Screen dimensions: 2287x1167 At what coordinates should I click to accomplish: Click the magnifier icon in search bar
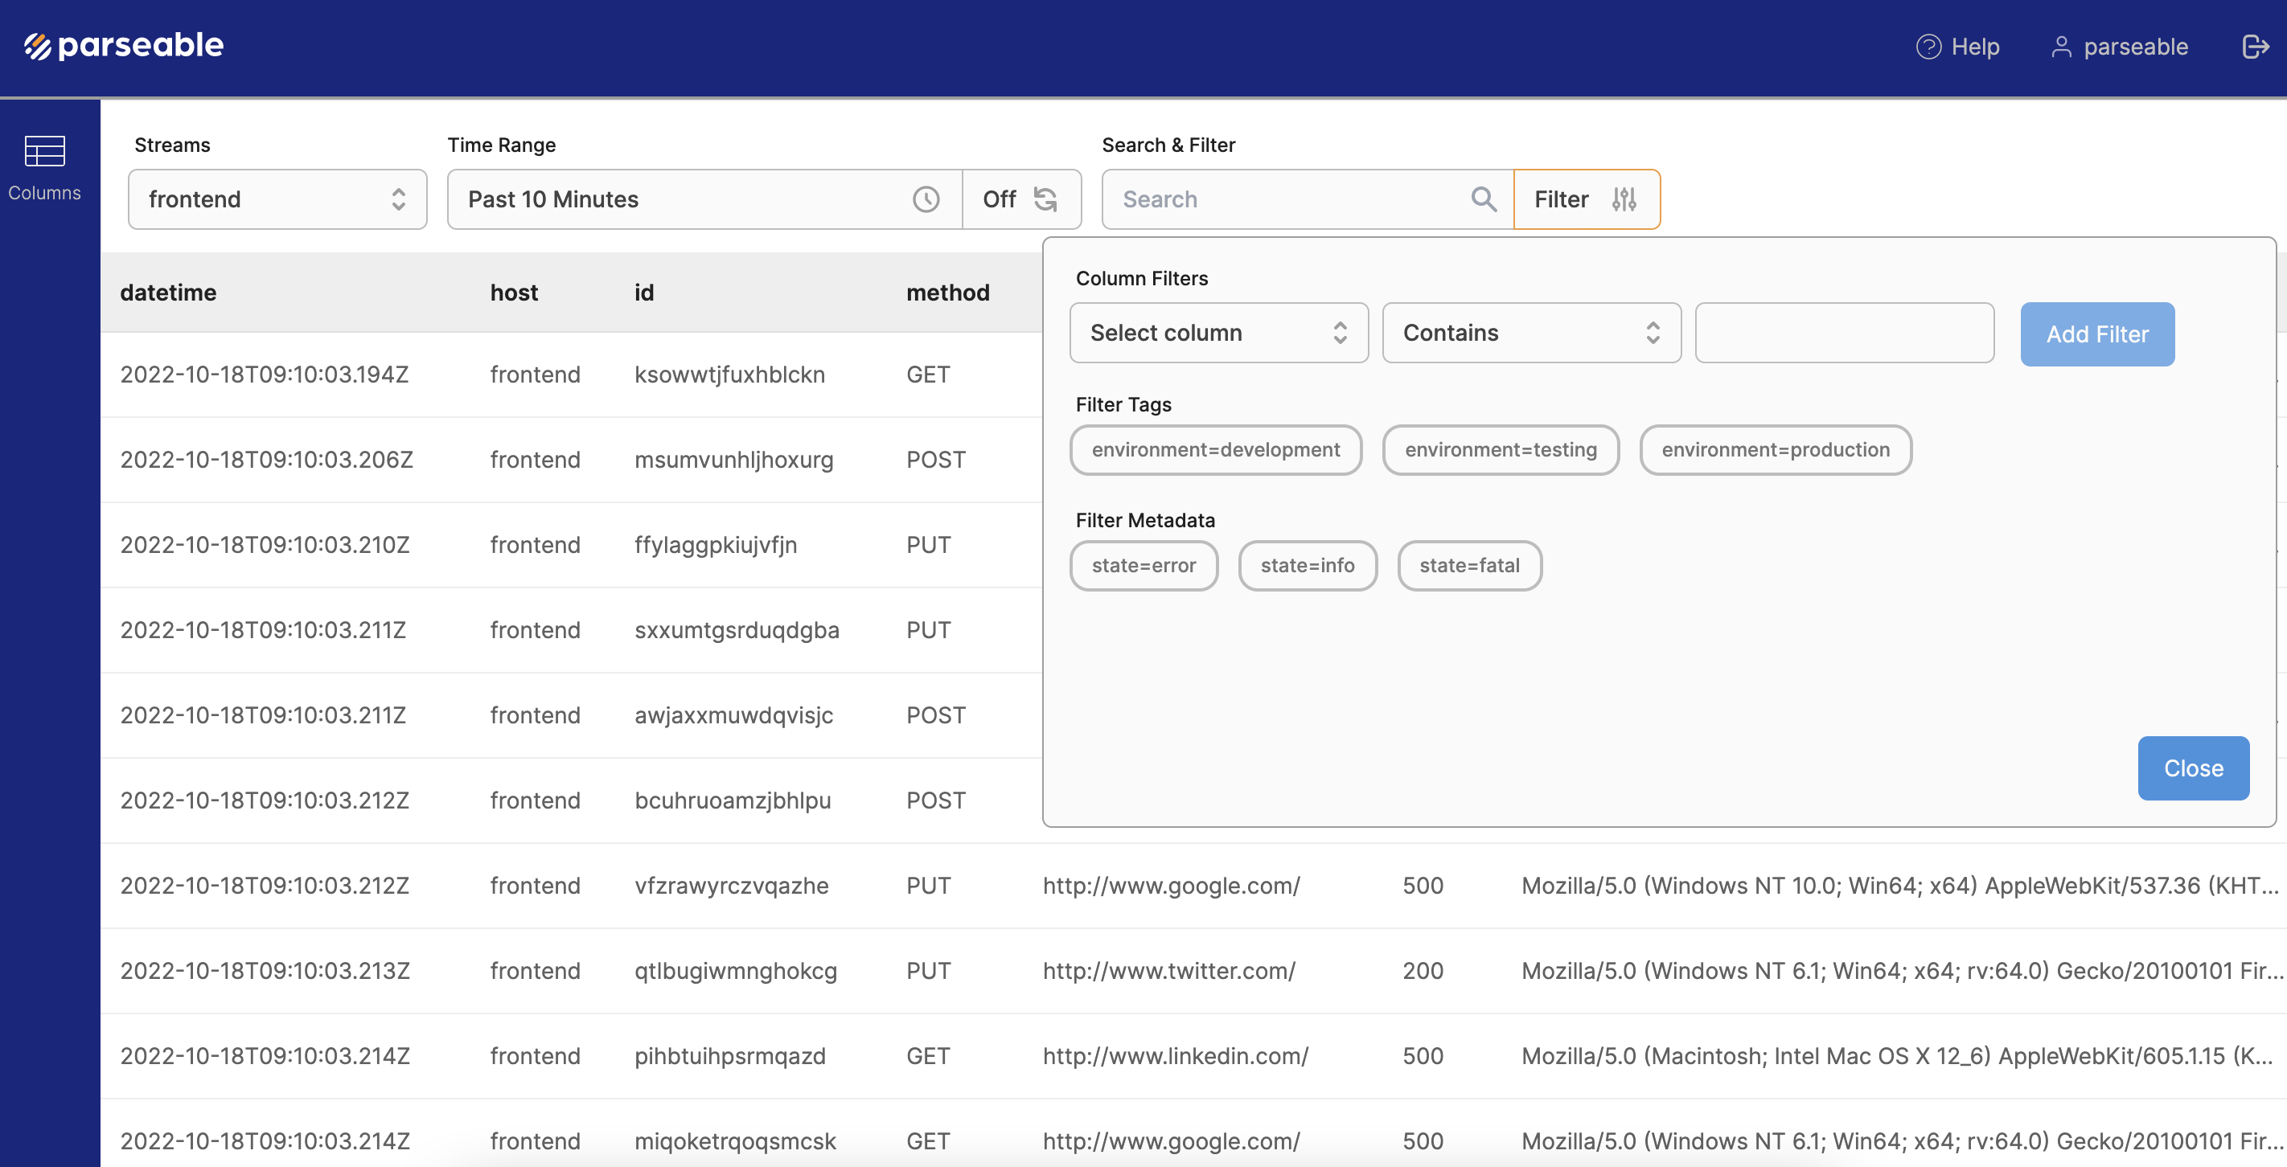(x=1483, y=199)
